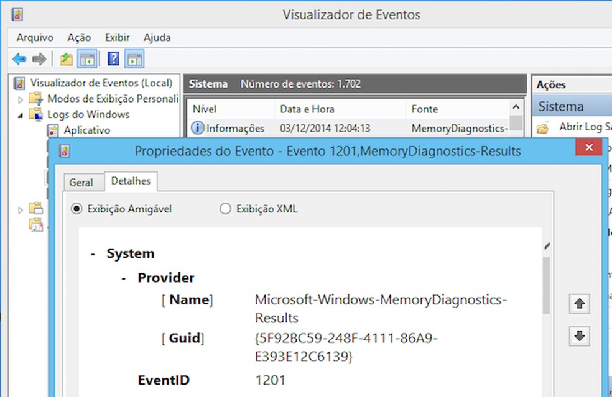The width and height of the screenshot is (612, 397).
Task: Click the back arrow toolbar icon
Action: (x=19, y=59)
